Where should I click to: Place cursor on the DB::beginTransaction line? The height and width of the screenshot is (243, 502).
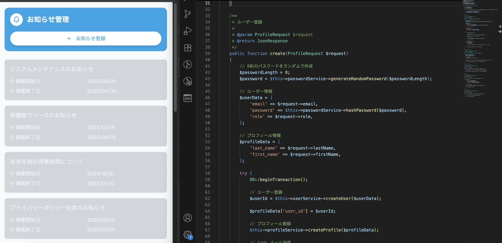click(279, 180)
